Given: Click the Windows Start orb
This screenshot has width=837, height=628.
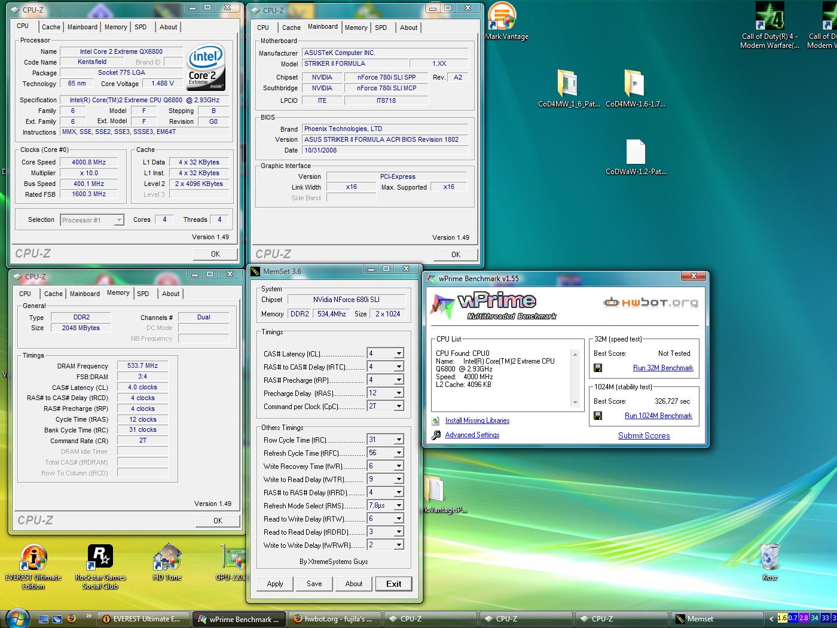Looking at the screenshot, I should 16,618.
